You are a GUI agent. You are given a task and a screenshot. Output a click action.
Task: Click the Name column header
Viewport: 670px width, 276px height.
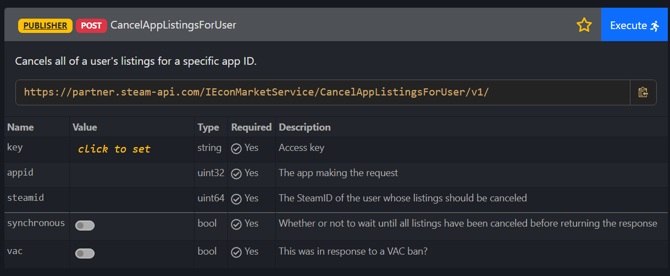pos(20,127)
